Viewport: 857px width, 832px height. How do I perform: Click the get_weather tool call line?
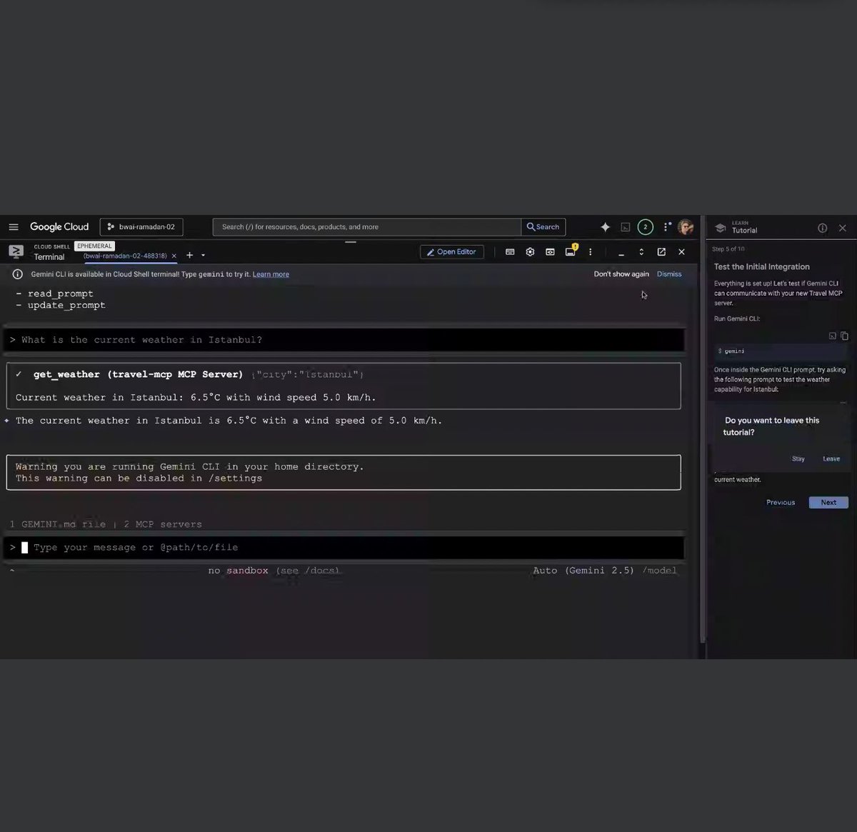tap(191, 375)
